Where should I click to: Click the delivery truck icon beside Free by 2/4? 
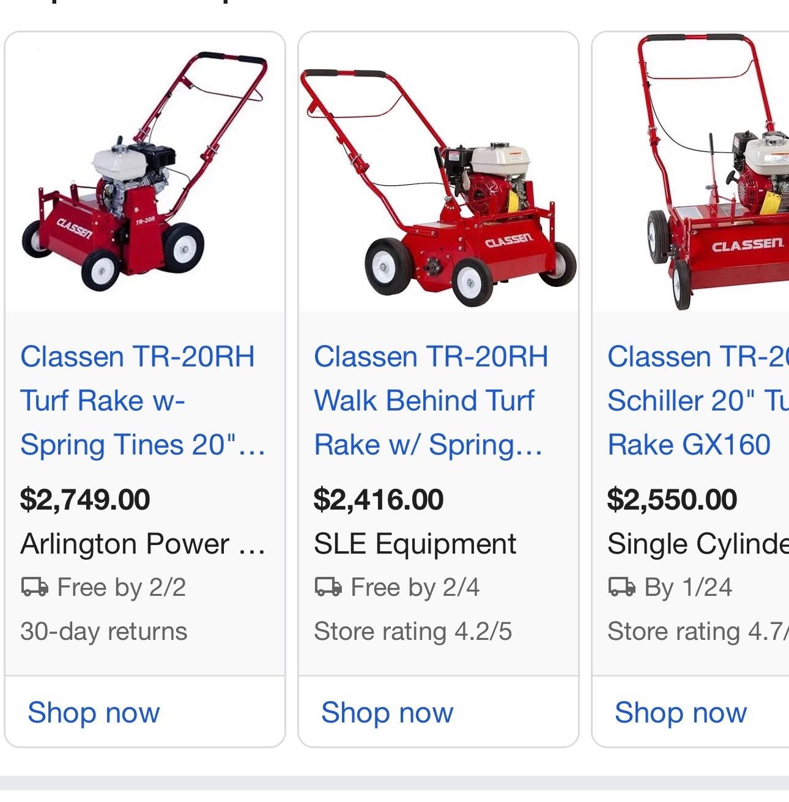tap(328, 587)
